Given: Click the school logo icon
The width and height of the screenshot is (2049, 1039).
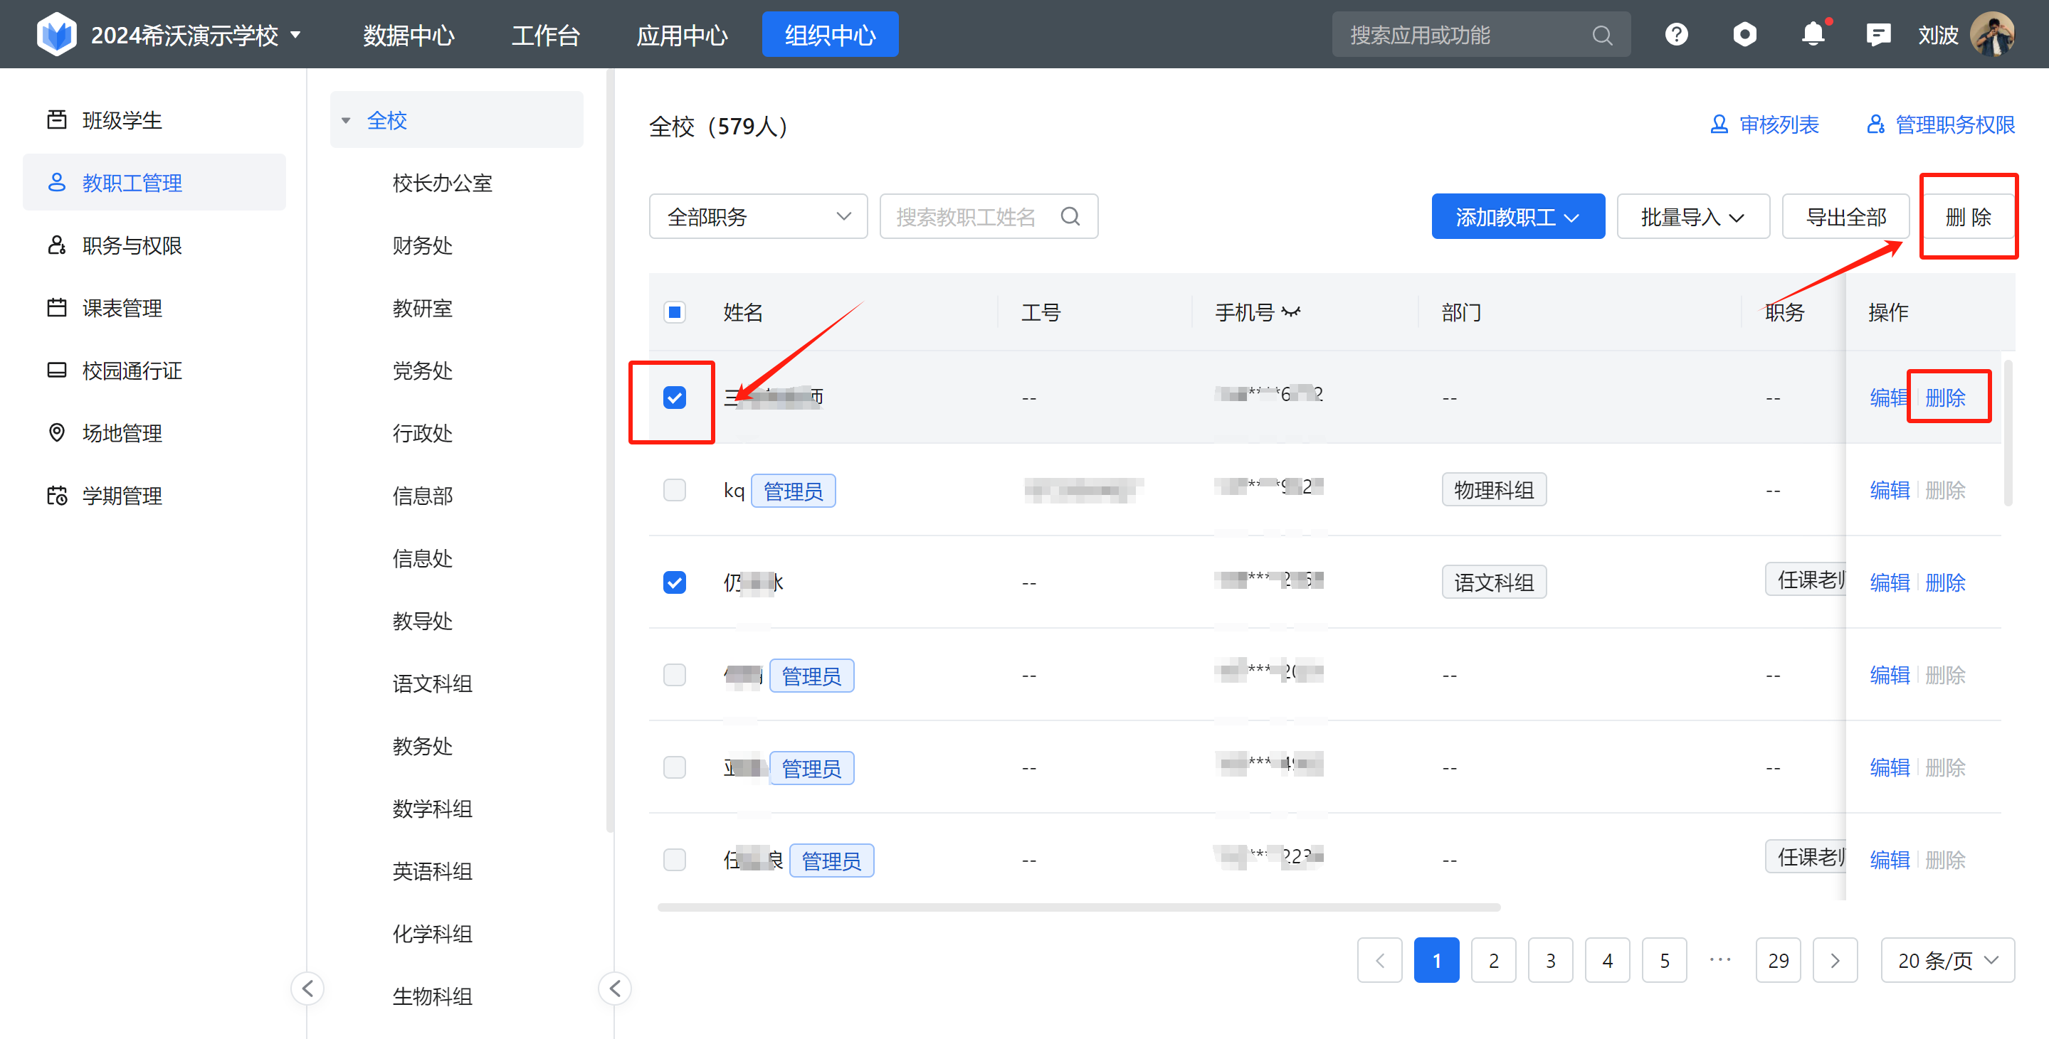Looking at the screenshot, I should click(x=56, y=35).
